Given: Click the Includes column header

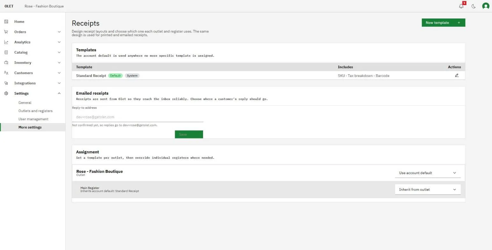Looking at the screenshot, I should [x=345, y=67].
